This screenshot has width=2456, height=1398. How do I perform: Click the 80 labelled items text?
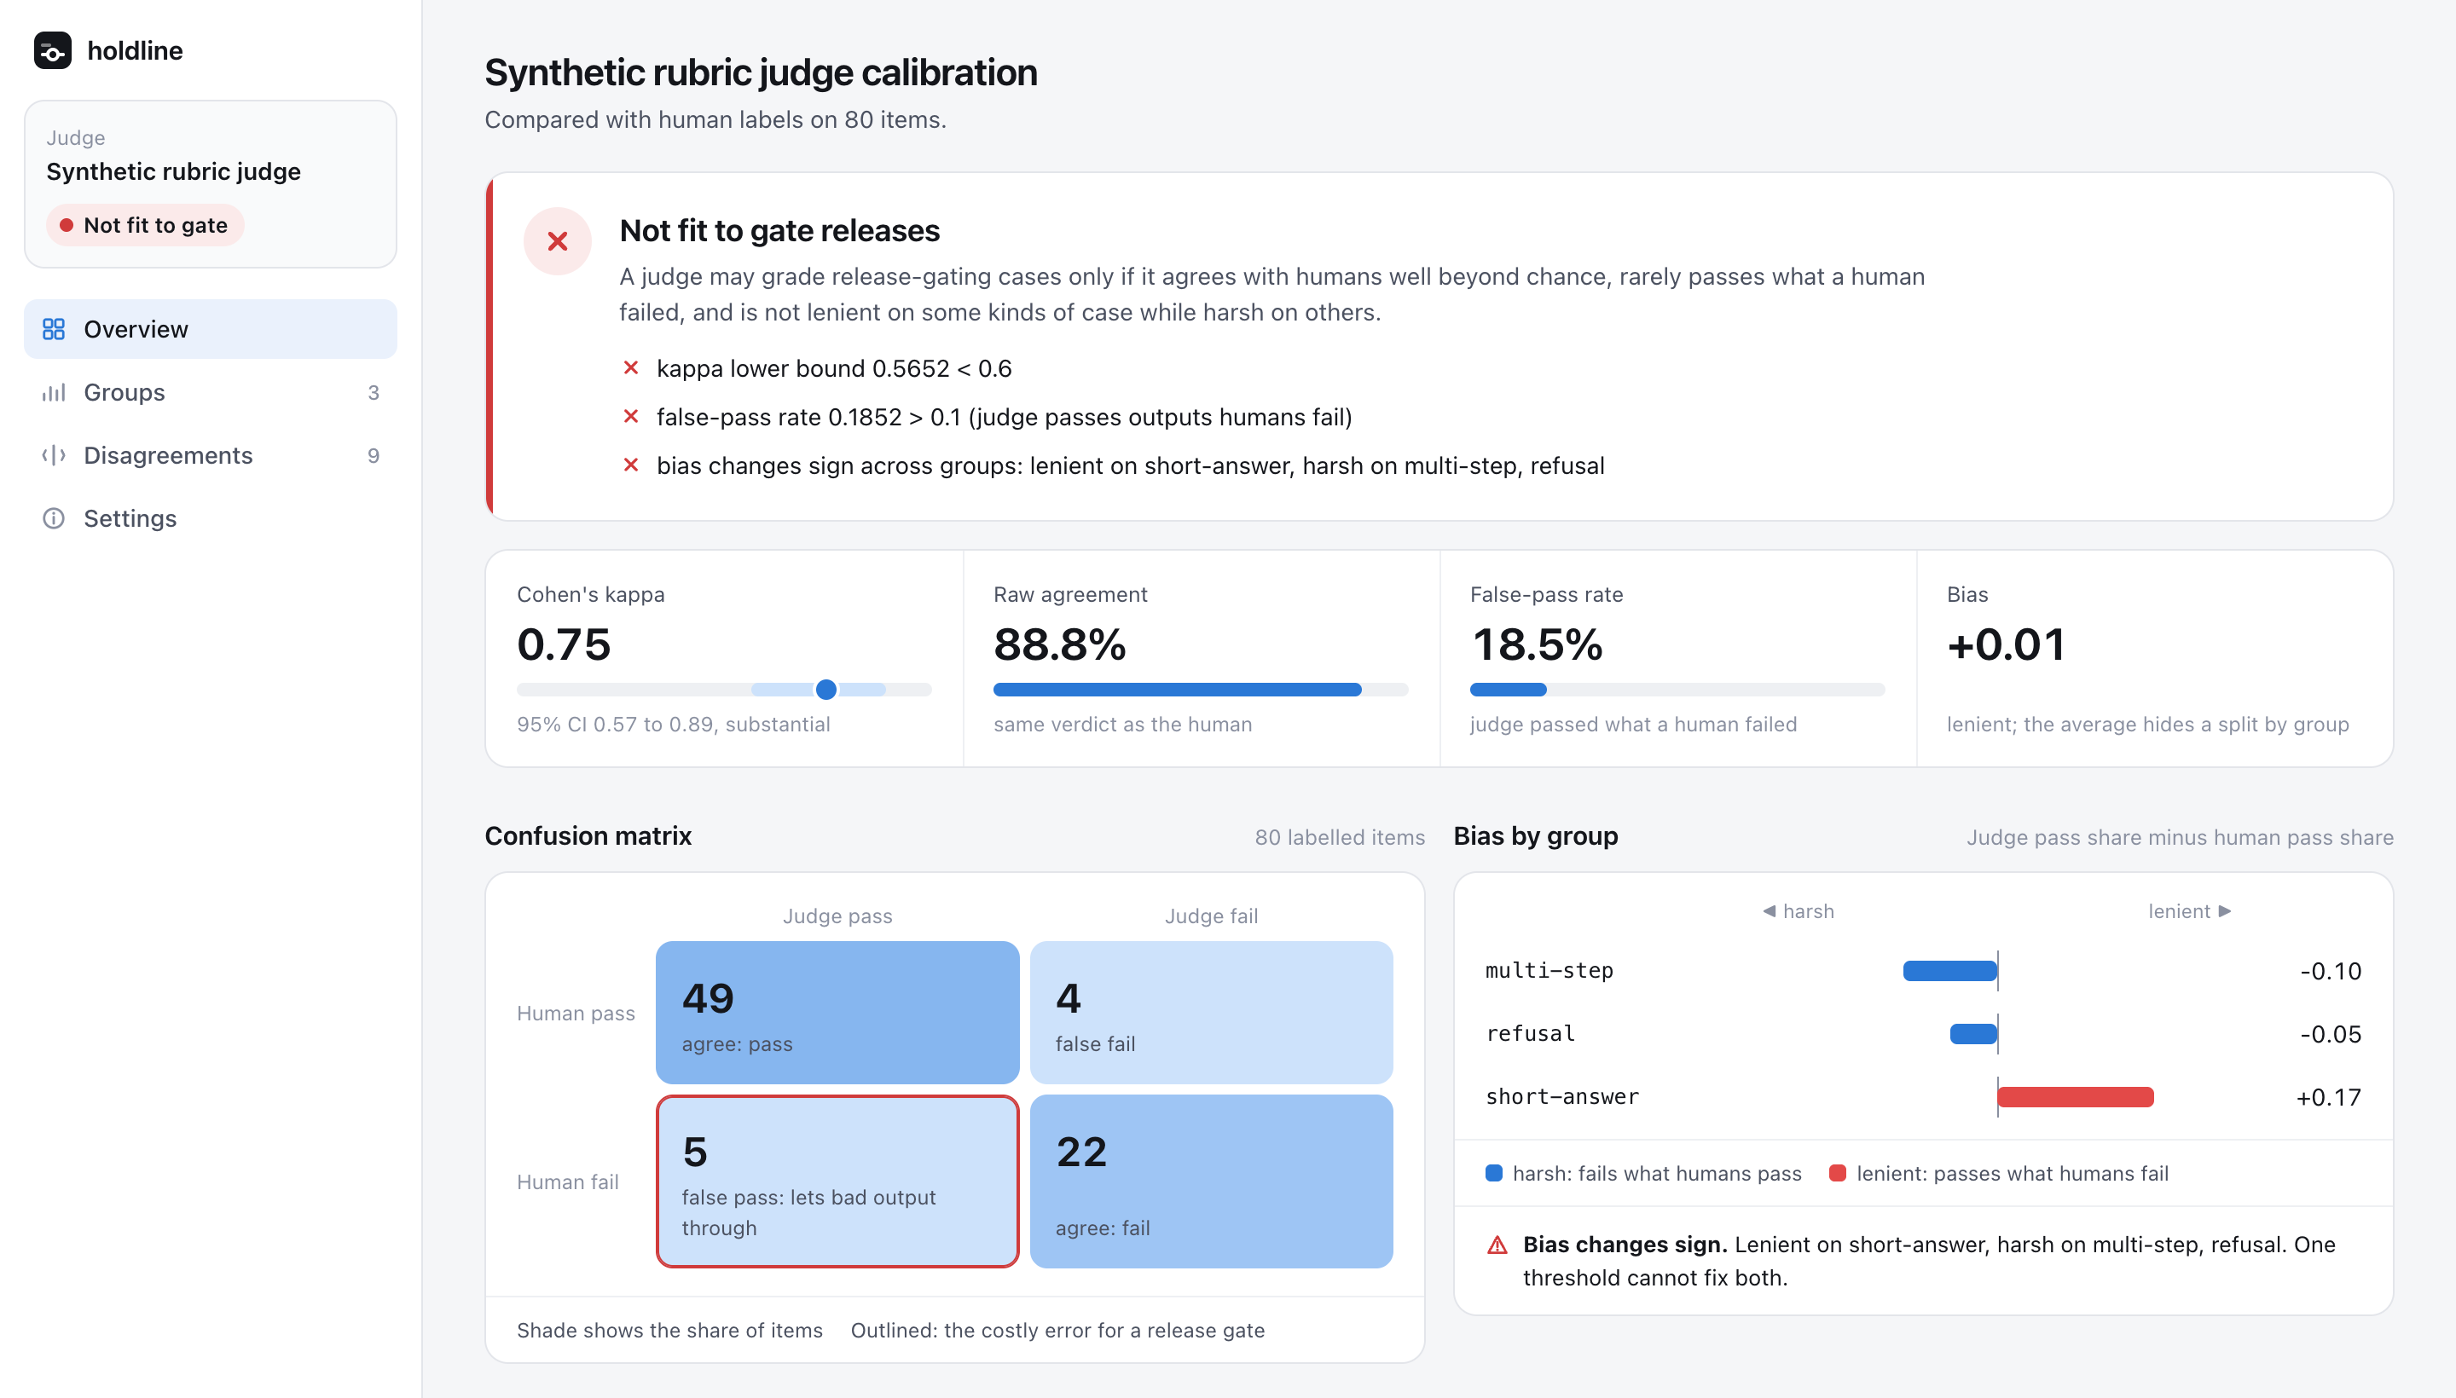(1339, 837)
